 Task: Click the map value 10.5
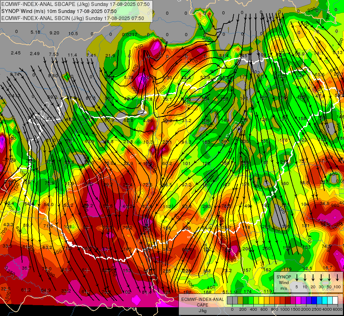click(x=73, y=34)
